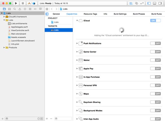Open the related items grid menu
165x121 pixels.
click(x=47, y=9)
